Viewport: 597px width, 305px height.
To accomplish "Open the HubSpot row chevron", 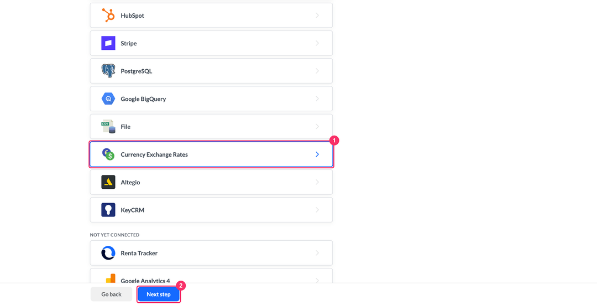I will pyautogui.click(x=317, y=15).
